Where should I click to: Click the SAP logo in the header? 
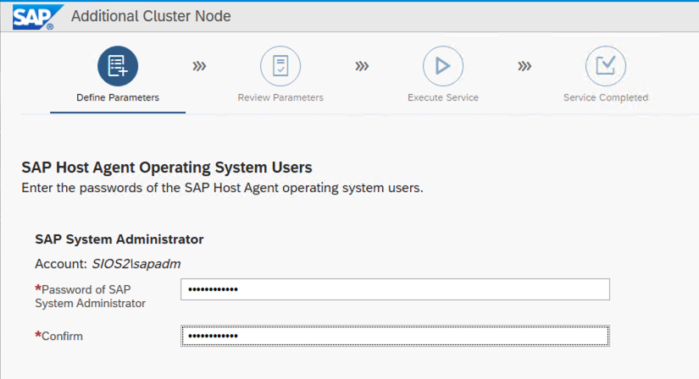click(x=37, y=17)
